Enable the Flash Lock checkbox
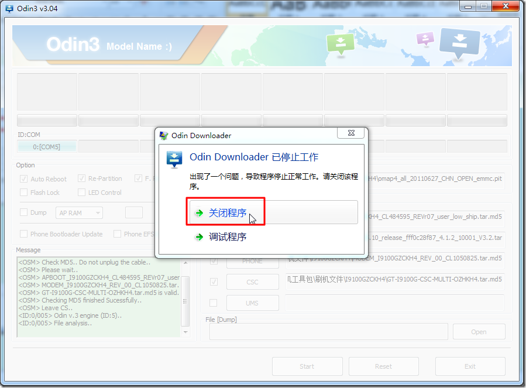The width and height of the screenshot is (526, 388). click(23, 193)
